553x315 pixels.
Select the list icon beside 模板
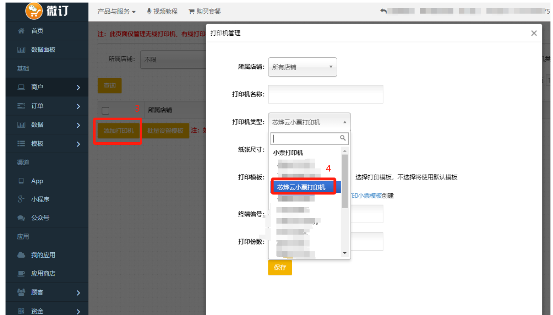tap(21, 143)
